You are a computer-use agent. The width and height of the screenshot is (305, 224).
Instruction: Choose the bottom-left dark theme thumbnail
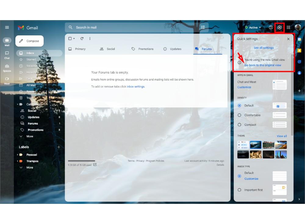pos(243,154)
